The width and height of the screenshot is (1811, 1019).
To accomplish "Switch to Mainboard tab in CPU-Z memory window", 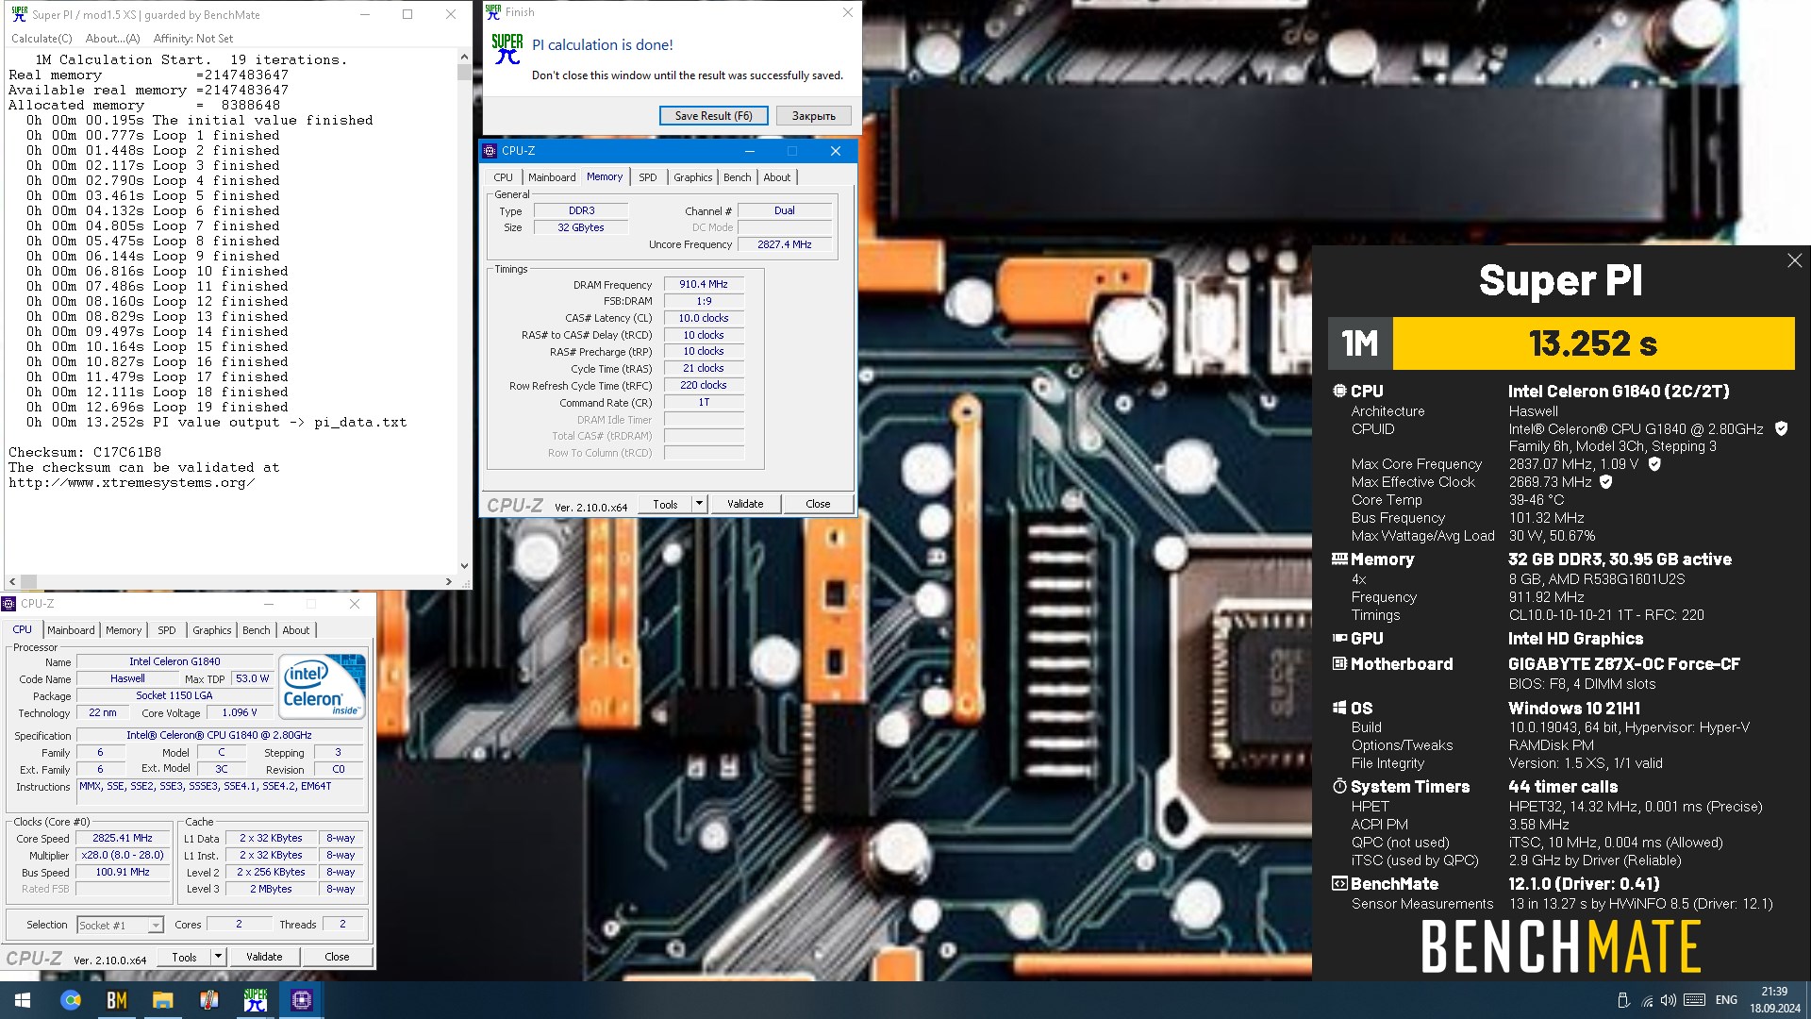I will click(x=552, y=177).
